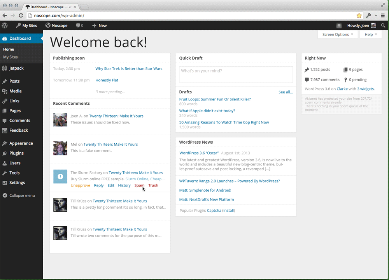Screen dimensions: 389x280
Task: Open draft Fruit Loops: Summer Fun Or Silent Killer?
Action: (x=215, y=99)
